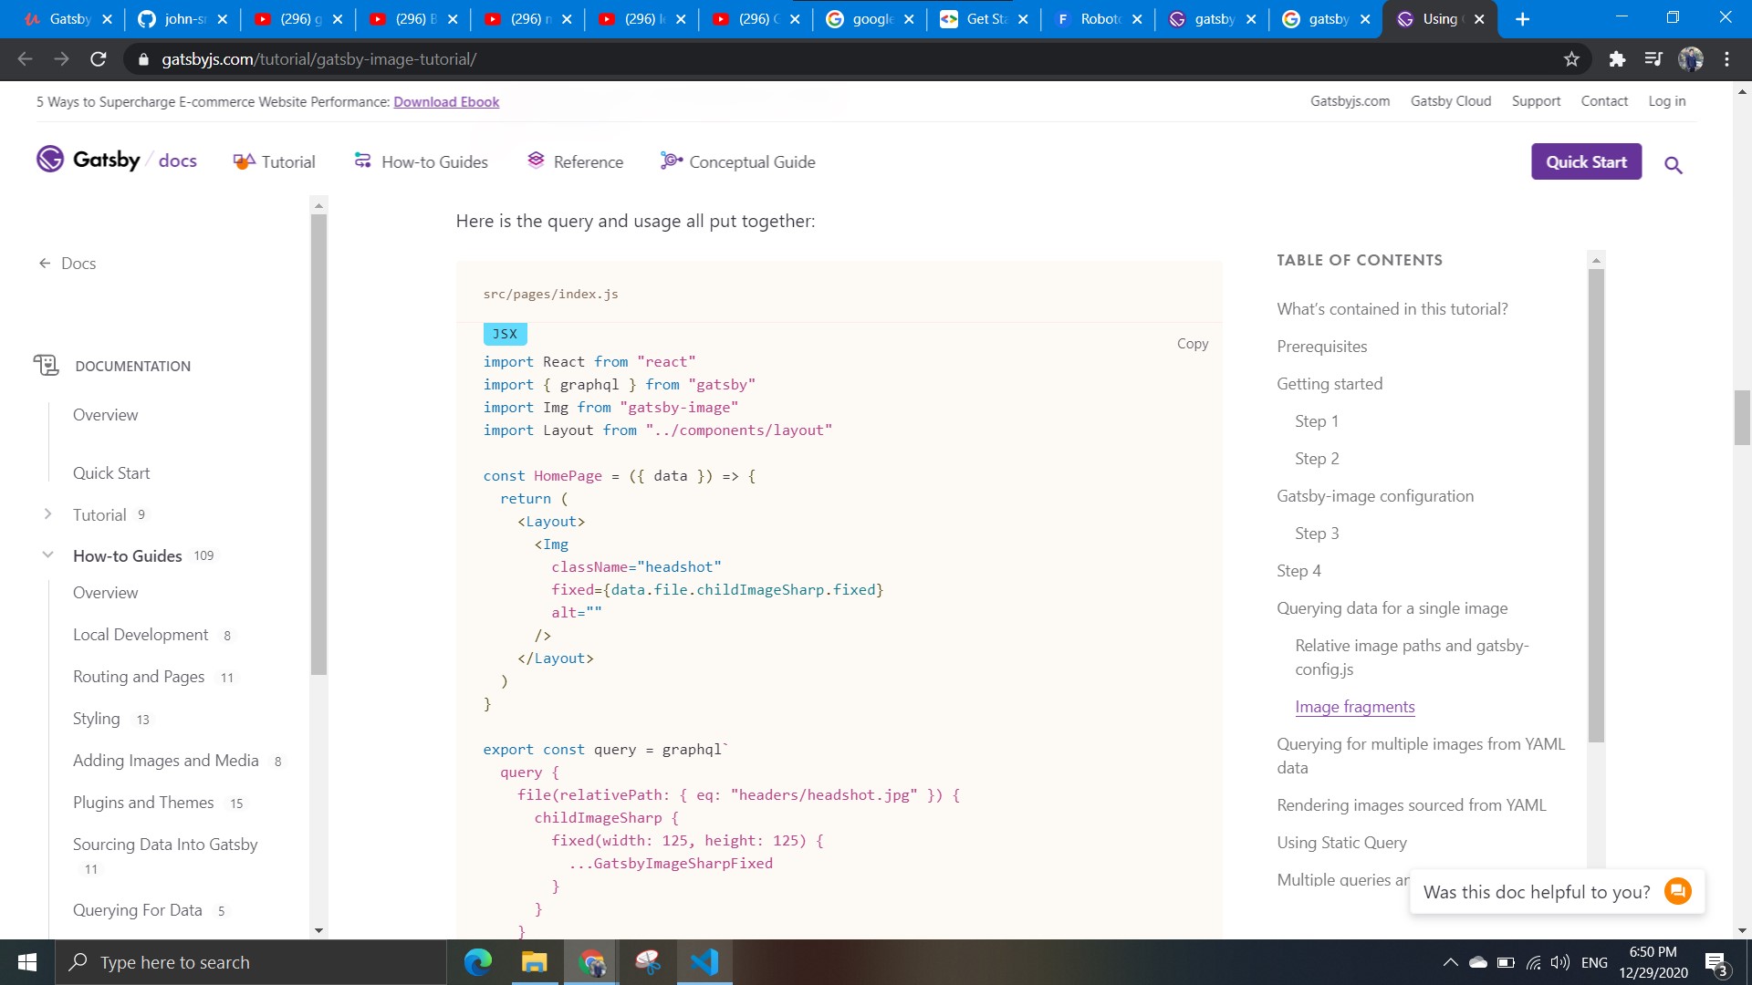Close the john-sr GitHub tab
The image size is (1752, 985).
(222, 19)
